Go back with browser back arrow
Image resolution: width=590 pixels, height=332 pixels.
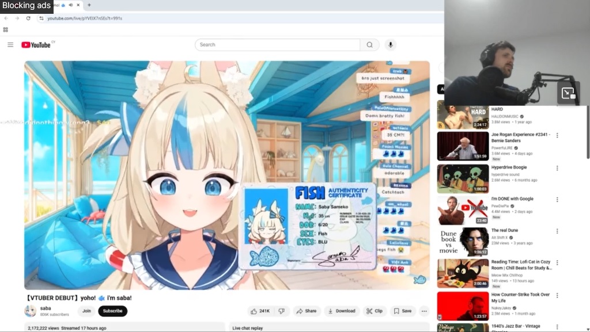[x=6, y=18]
